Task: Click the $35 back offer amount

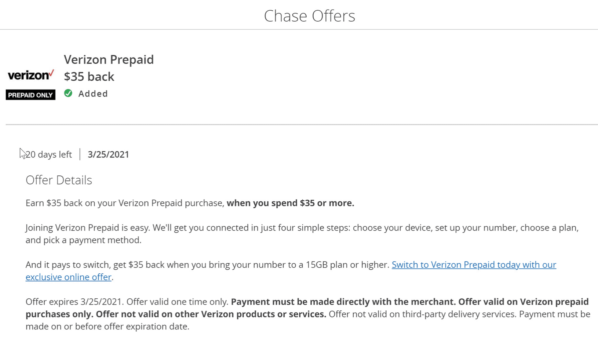Action: [89, 77]
